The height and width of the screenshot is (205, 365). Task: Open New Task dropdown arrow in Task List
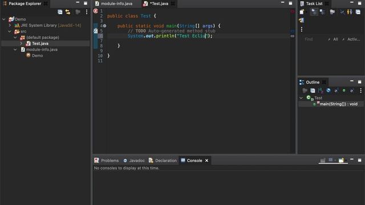306,12
